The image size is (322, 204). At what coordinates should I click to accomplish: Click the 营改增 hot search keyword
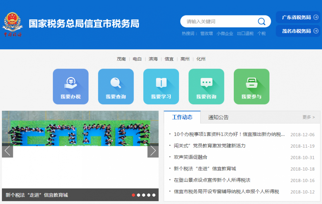click(x=206, y=33)
